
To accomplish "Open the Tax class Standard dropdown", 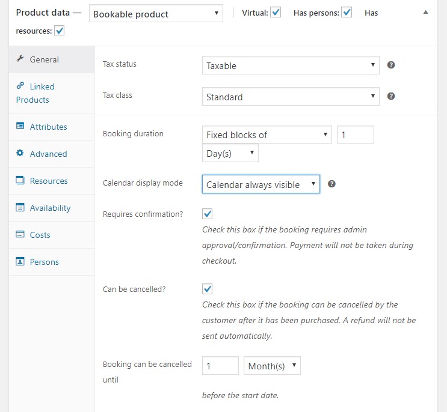I will [291, 97].
